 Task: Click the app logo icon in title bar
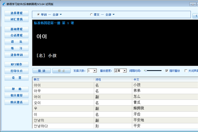[x=4, y=4]
